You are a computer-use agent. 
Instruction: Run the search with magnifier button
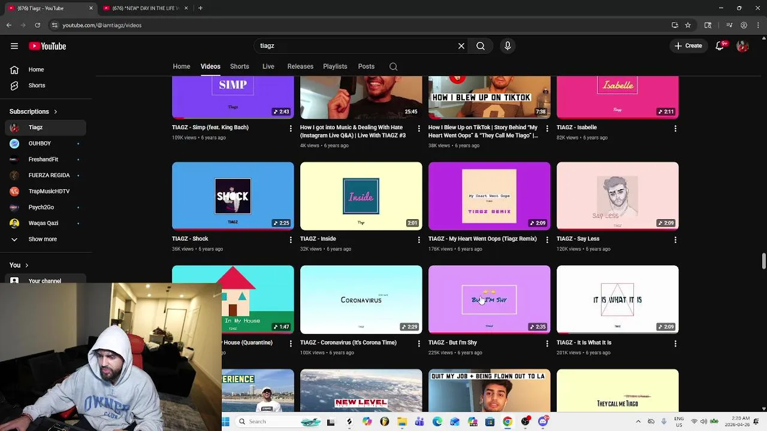coord(481,46)
